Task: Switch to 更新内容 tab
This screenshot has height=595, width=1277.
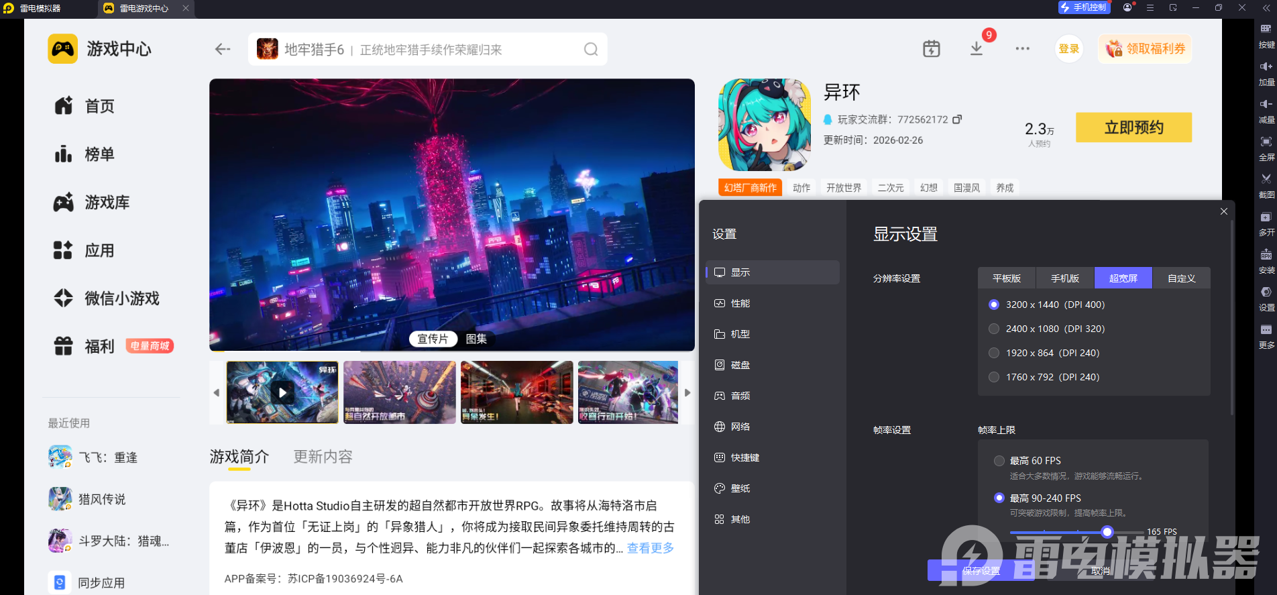Action: tap(323, 457)
